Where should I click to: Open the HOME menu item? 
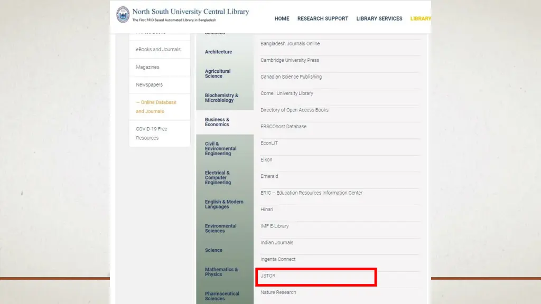coord(282,18)
